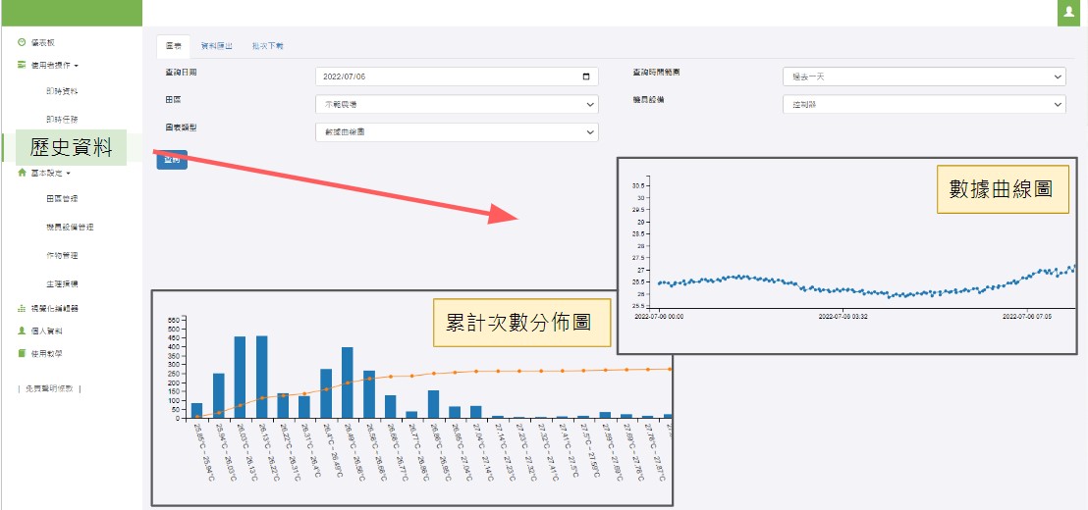Click the chart icon beside 視覺化編輯器
Screen dimensions: 1088x510
tap(22, 308)
